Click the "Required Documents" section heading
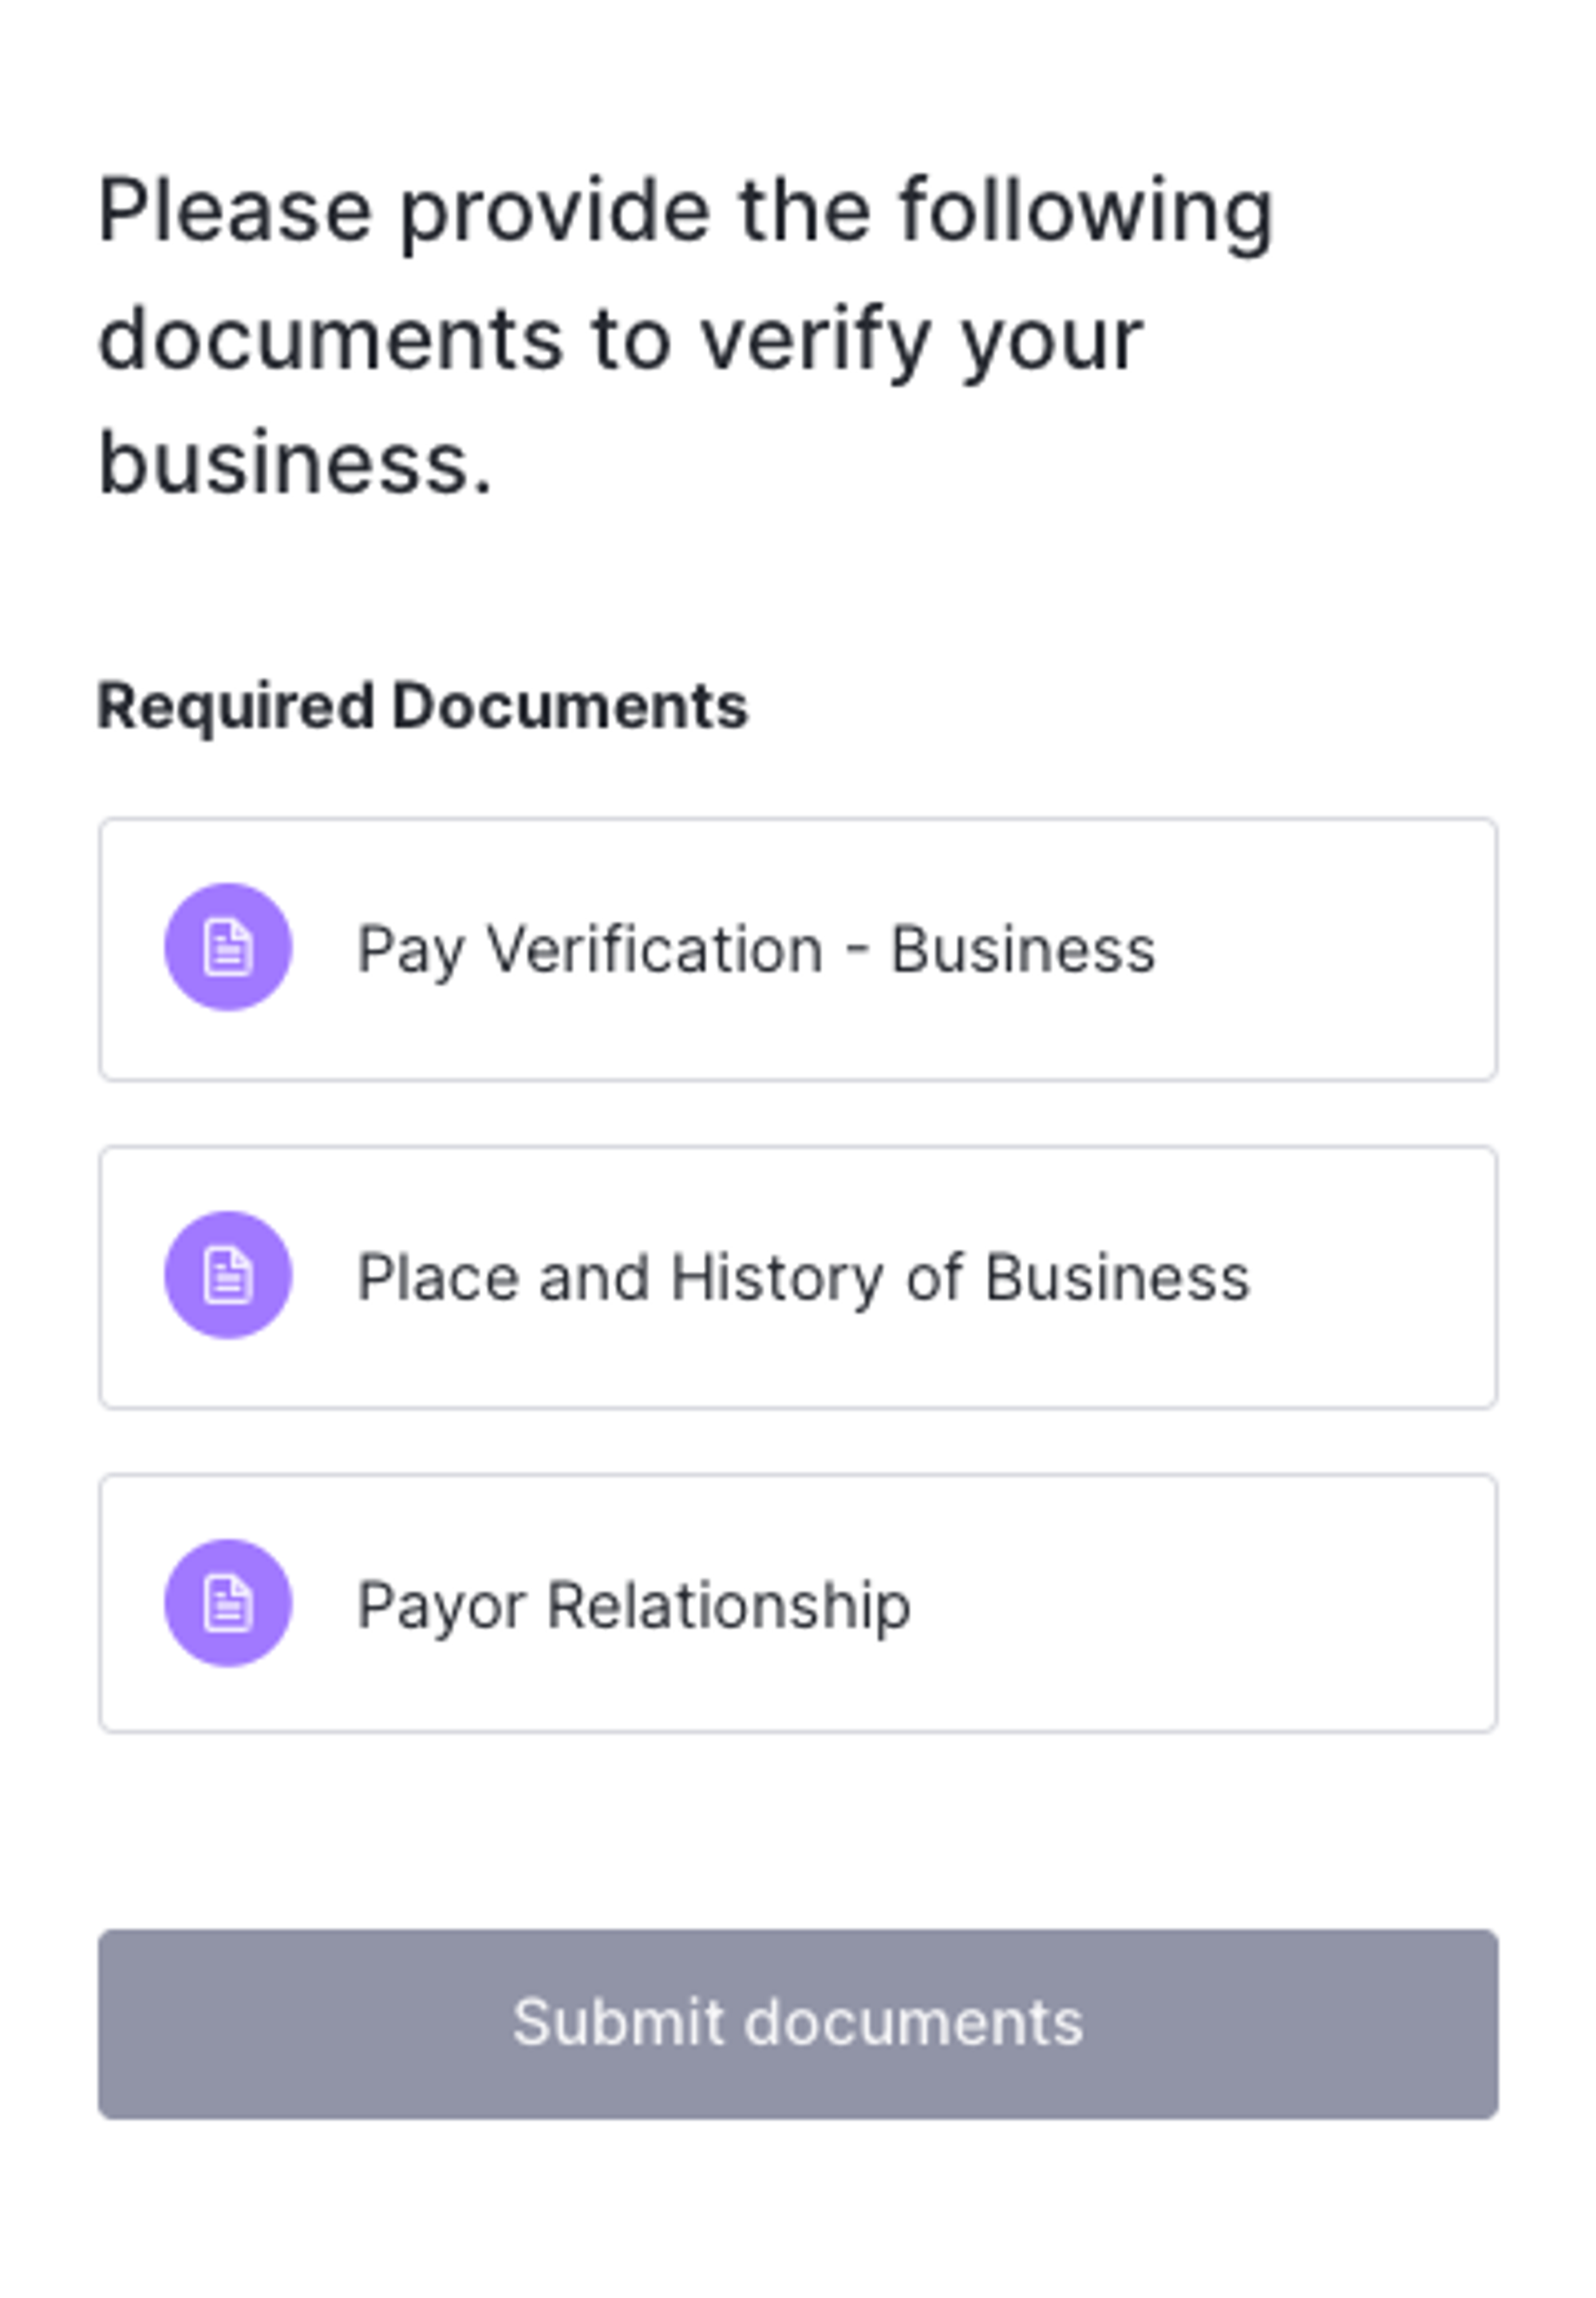Viewport: 1596px width, 2298px height. tap(422, 706)
